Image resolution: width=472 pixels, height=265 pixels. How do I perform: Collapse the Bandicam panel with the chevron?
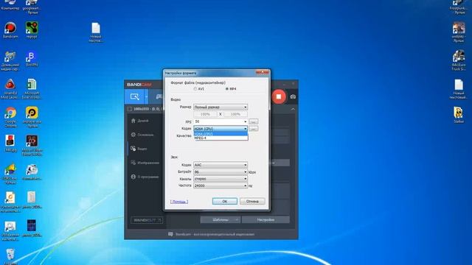click(293, 109)
